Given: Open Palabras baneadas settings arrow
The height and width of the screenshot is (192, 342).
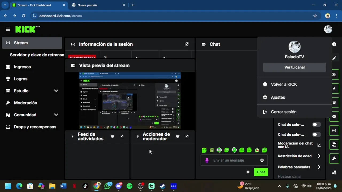Looking at the screenshot, I should click(x=319, y=167).
